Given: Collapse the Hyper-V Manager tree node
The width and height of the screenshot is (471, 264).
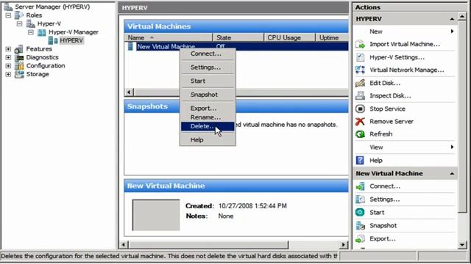Looking at the screenshot, I should point(31,32).
